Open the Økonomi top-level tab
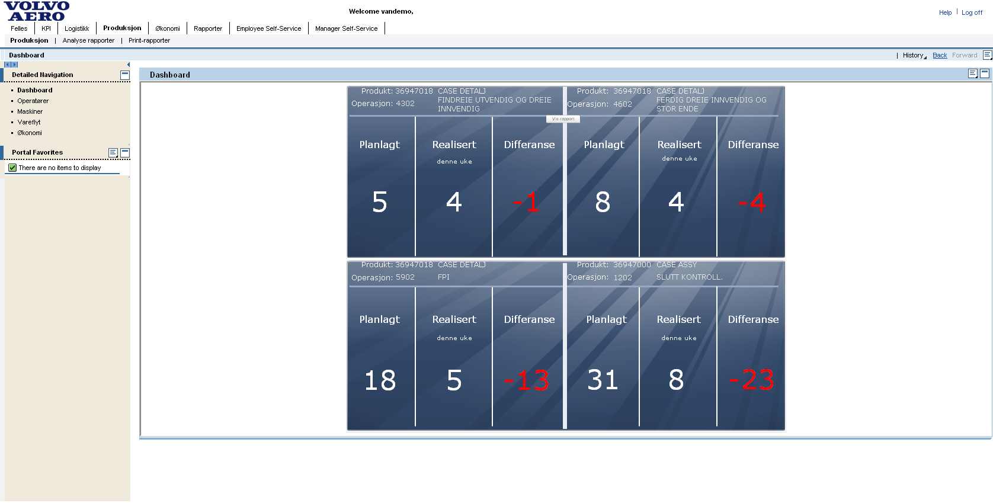Screen dimensions: 993x503 pyautogui.click(x=168, y=28)
